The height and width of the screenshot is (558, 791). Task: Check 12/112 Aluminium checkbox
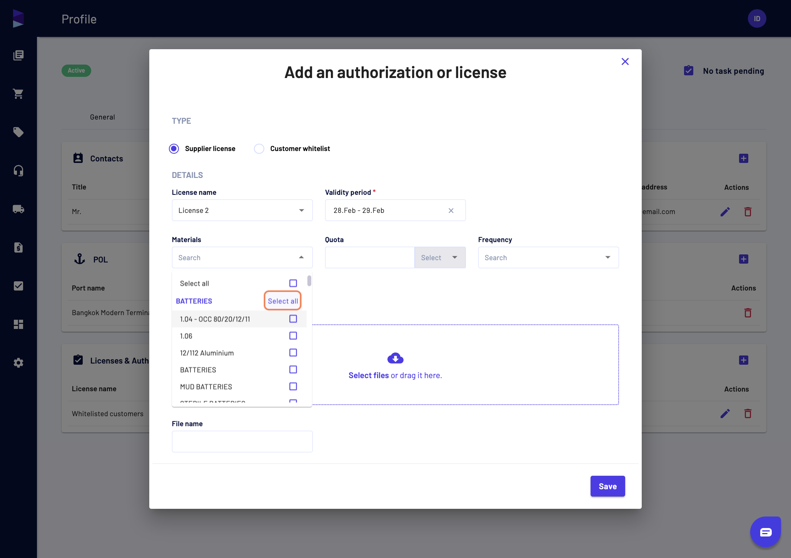coord(293,353)
